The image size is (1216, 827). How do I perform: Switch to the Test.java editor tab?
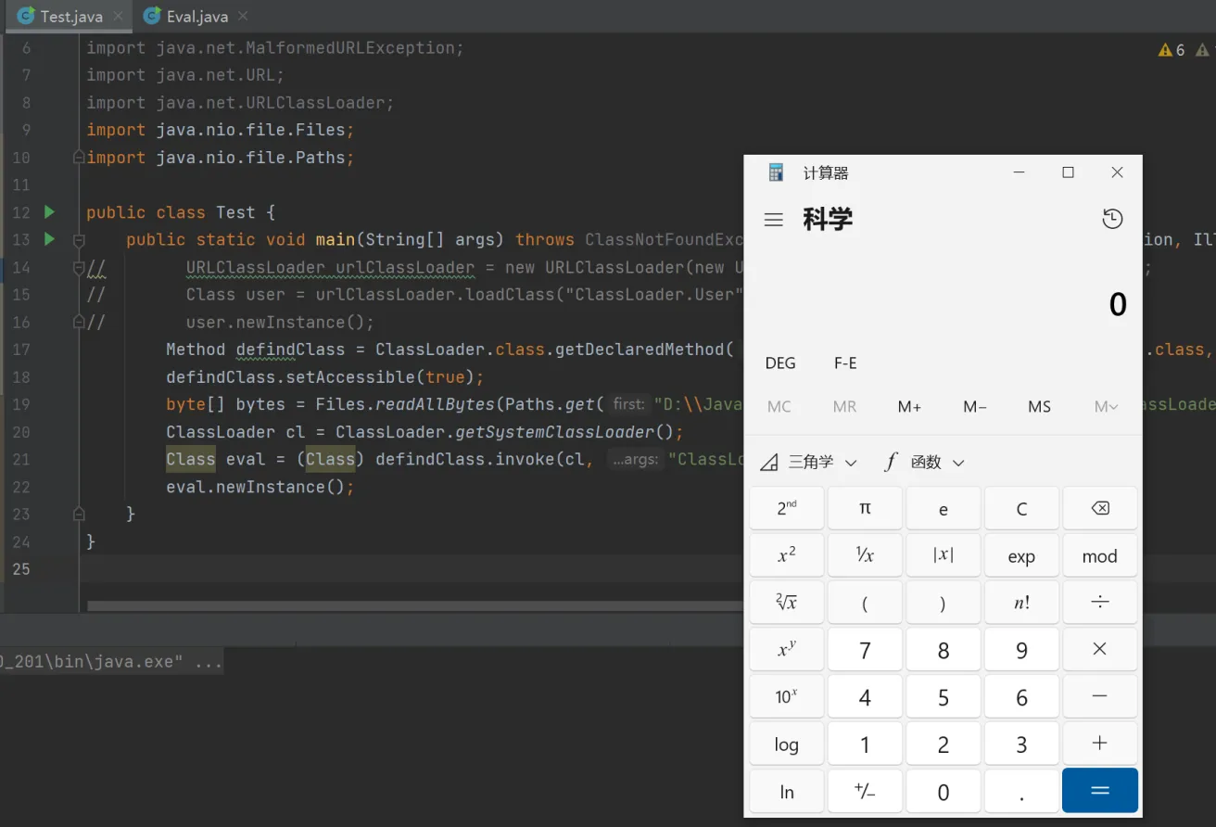tap(70, 17)
